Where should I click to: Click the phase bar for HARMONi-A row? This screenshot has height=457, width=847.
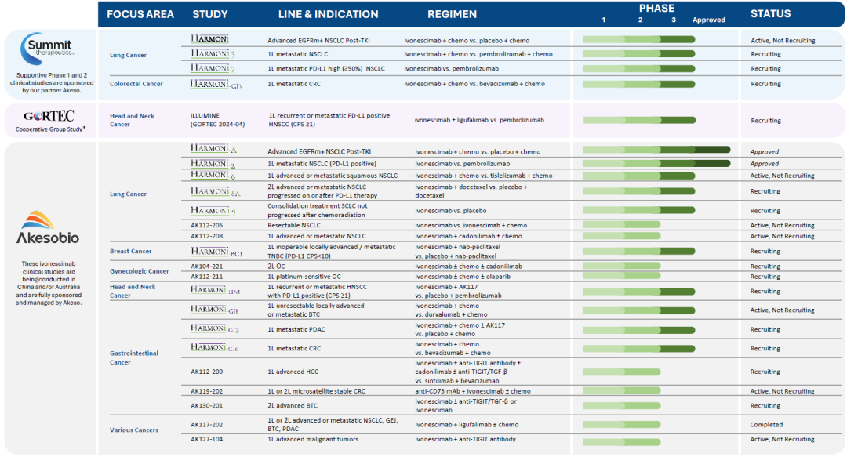click(656, 150)
